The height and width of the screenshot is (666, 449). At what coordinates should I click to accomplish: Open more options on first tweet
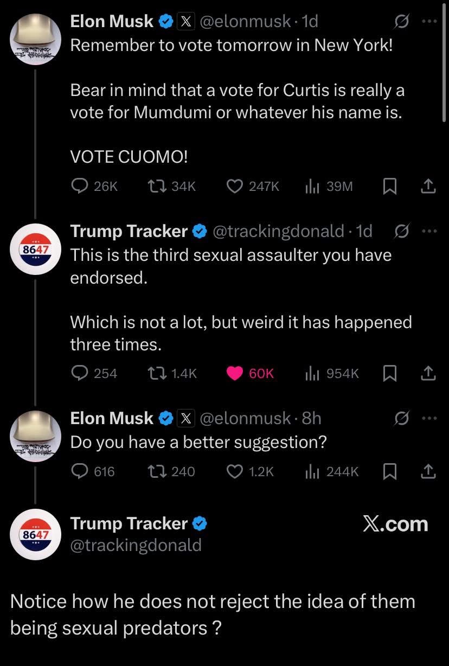coord(428,22)
